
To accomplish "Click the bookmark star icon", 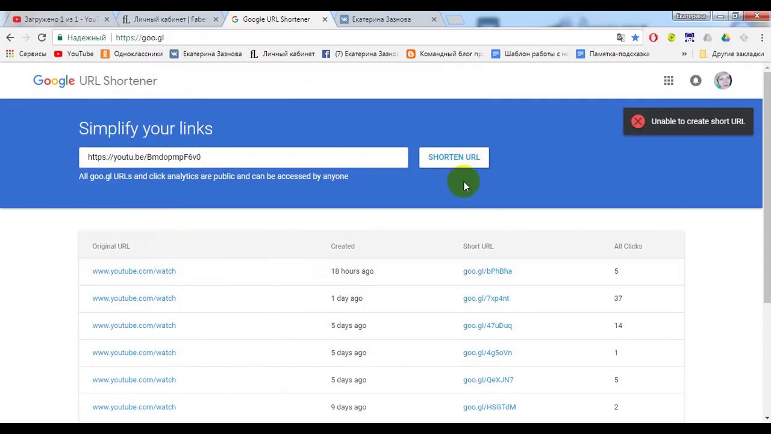I will 635,37.
